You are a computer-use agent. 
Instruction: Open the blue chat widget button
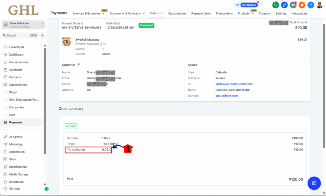pyautogui.click(x=314, y=183)
